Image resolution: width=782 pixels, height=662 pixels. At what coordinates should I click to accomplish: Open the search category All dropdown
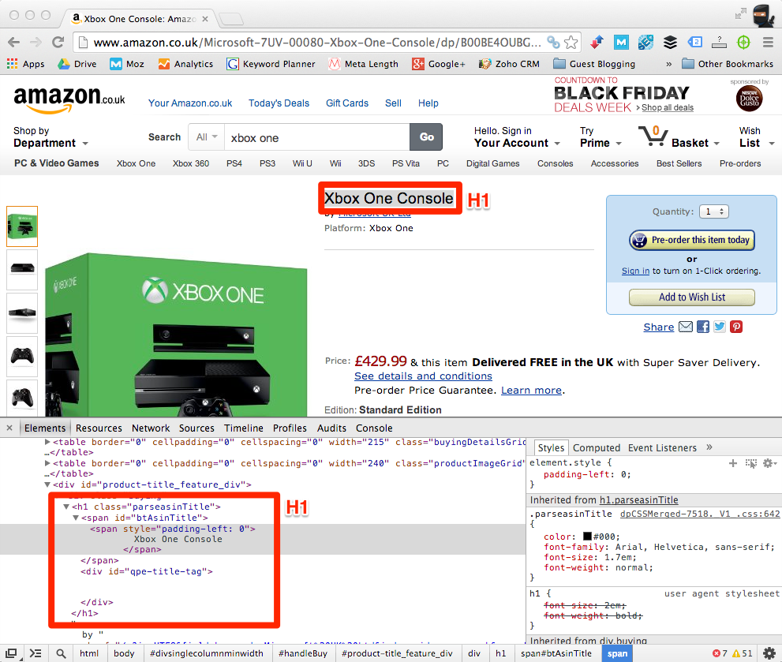click(x=207, y=137)
